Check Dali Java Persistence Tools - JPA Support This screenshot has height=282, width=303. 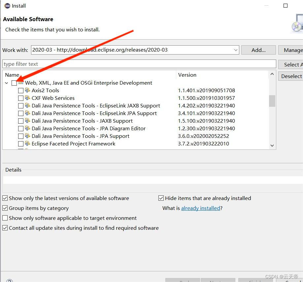[21, 136]
